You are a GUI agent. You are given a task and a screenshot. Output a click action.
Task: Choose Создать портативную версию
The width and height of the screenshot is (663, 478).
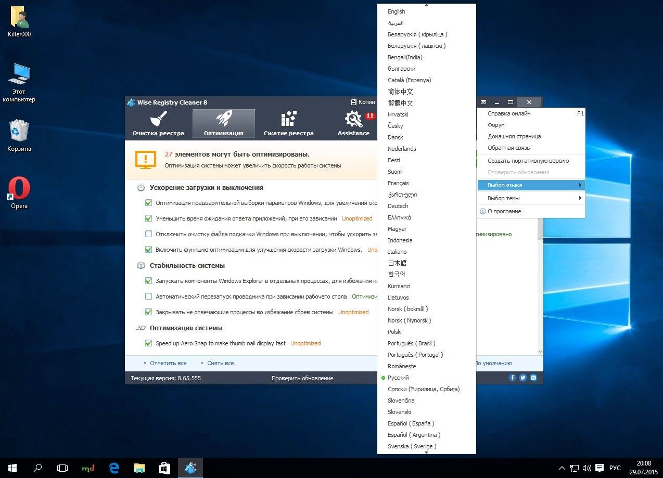tap(531, 161)
